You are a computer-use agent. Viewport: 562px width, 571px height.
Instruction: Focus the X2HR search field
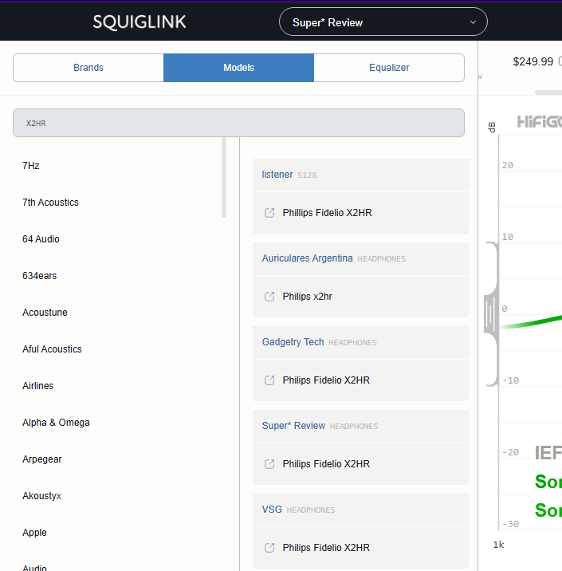[x=239, y=123]
